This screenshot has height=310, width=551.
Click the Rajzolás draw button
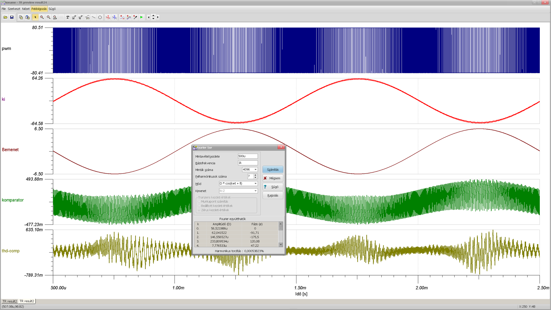pyautogui.click(x=273, y=195)
